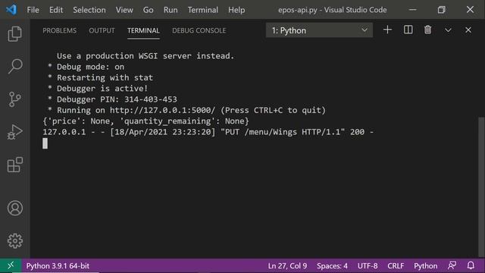Open the 1: Python terminal selector dropdown

point(319,30)
